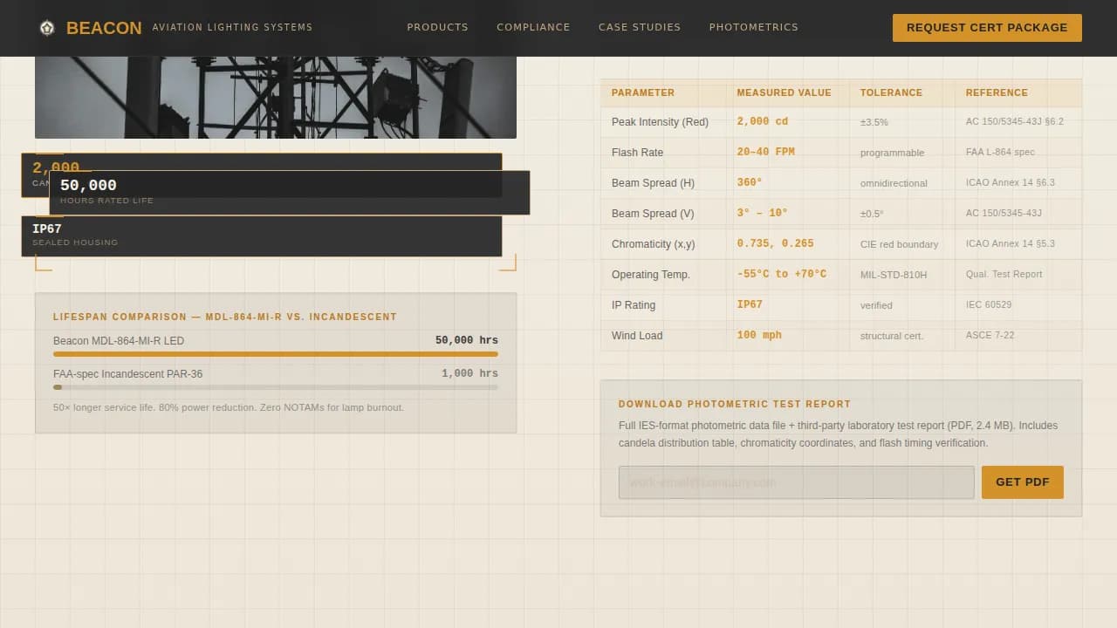Click the Chromaticity (x,y) measured value
Viewport: 1117px width, 628px height.
[x=775, y=243]
